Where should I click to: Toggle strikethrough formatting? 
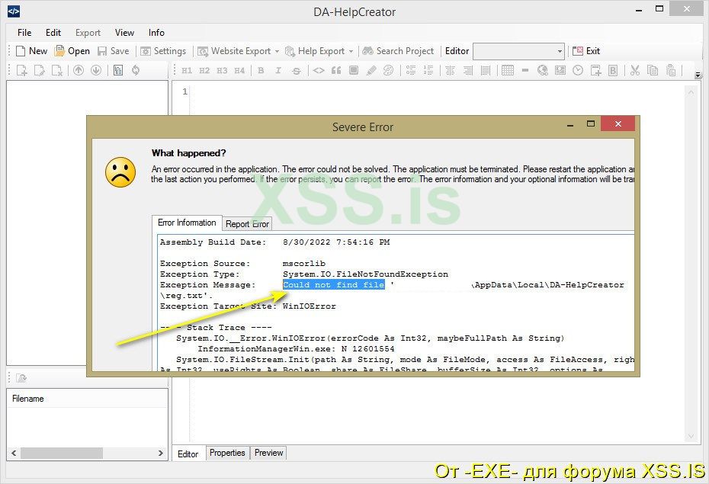(x=296, y=70)
